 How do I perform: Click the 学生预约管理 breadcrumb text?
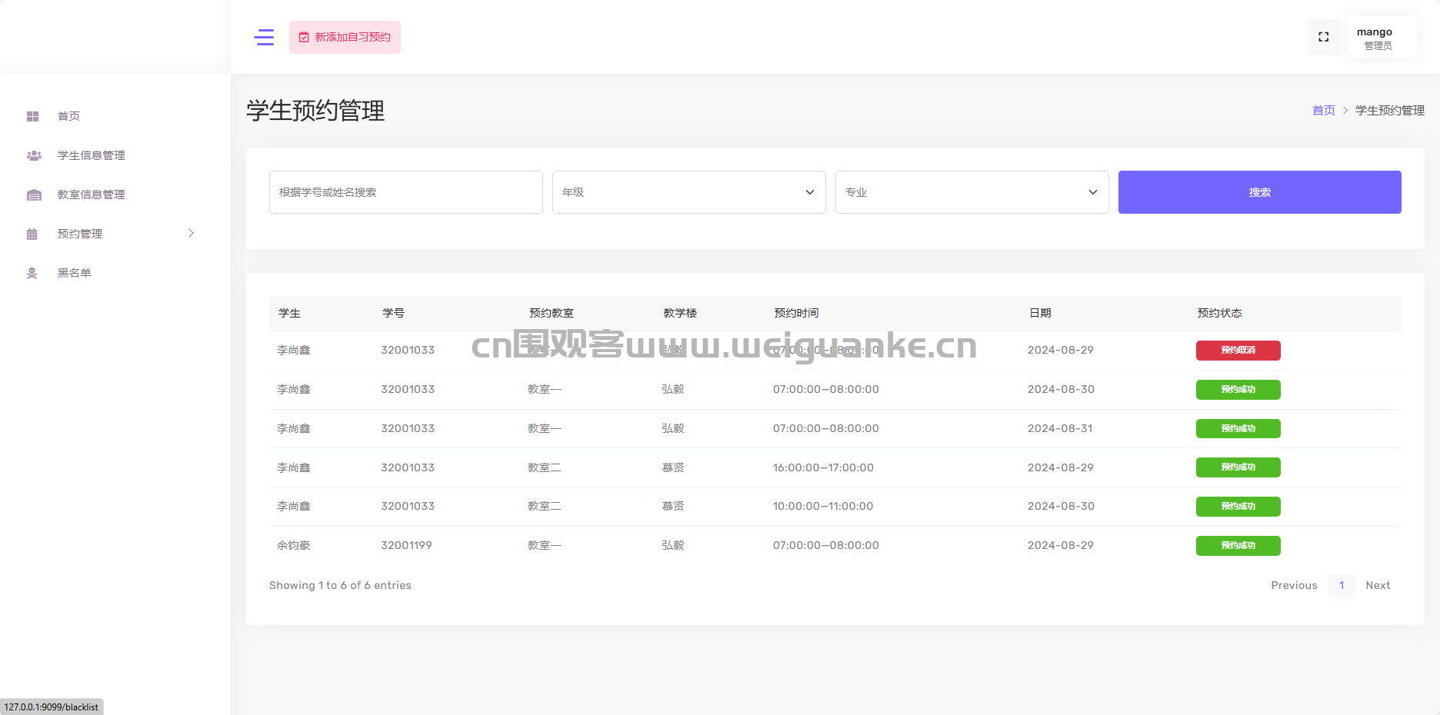click(1389, 111)
